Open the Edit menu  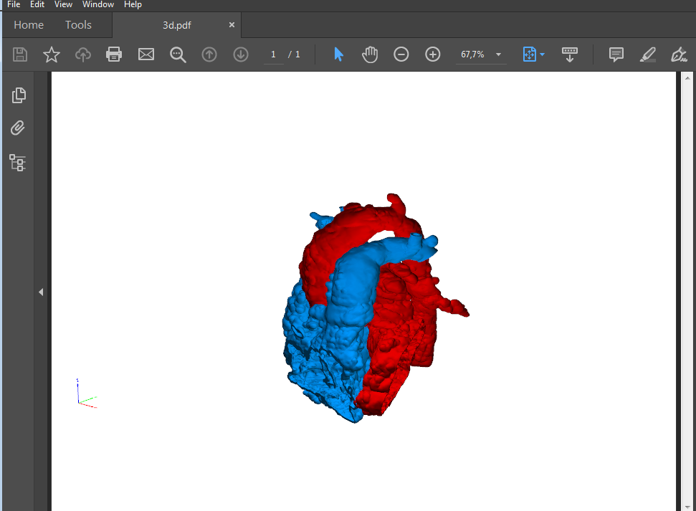pyautogui.click(x=37, y=4)
